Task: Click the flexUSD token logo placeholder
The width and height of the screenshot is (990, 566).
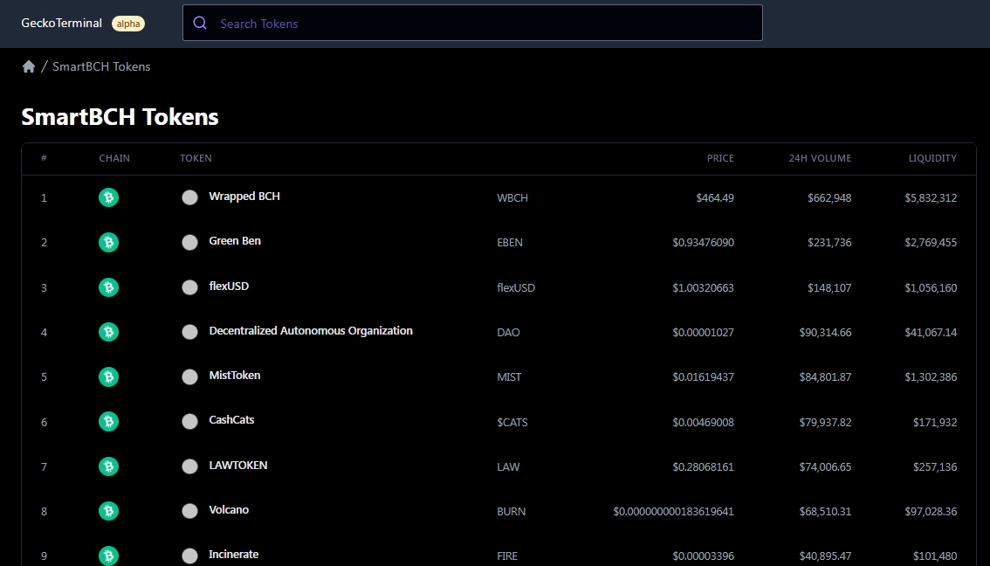Action: click(190, 287)
